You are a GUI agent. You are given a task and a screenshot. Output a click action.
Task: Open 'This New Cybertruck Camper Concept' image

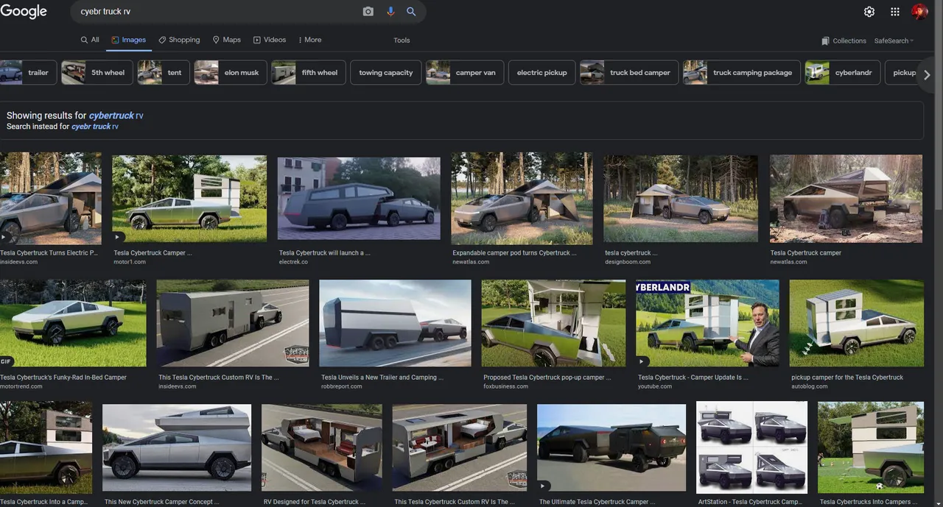(177, 447)
